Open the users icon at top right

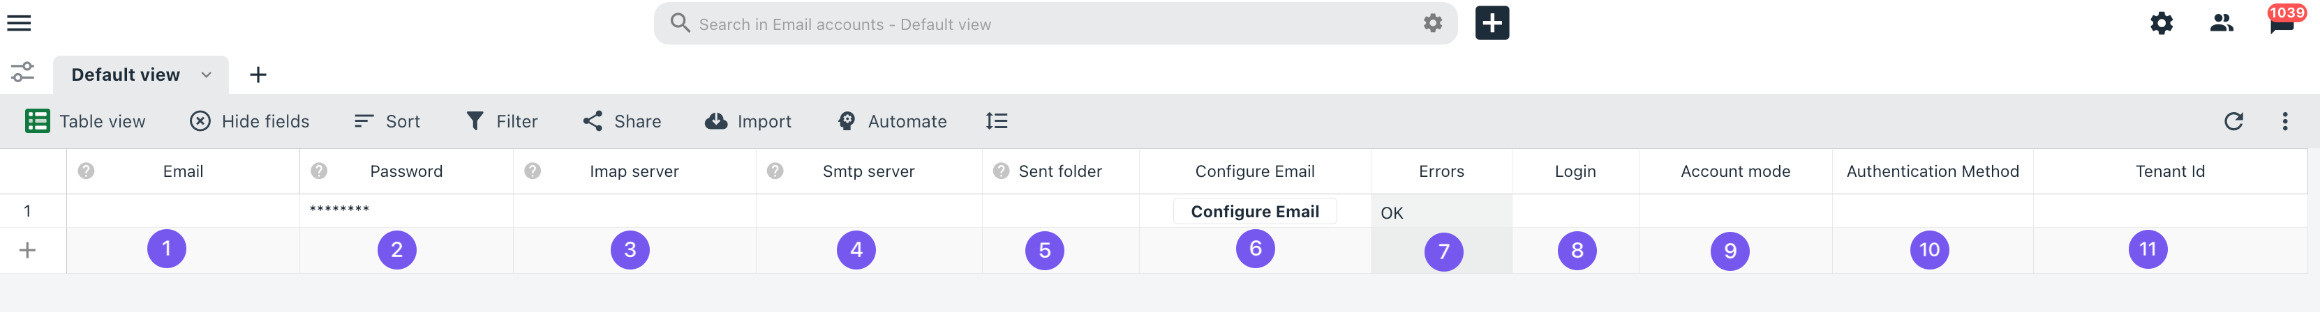point(2221,24)
